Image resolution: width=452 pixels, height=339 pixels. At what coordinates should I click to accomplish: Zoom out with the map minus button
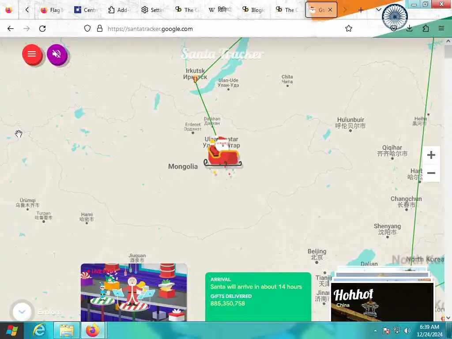(x=431, y=173)
